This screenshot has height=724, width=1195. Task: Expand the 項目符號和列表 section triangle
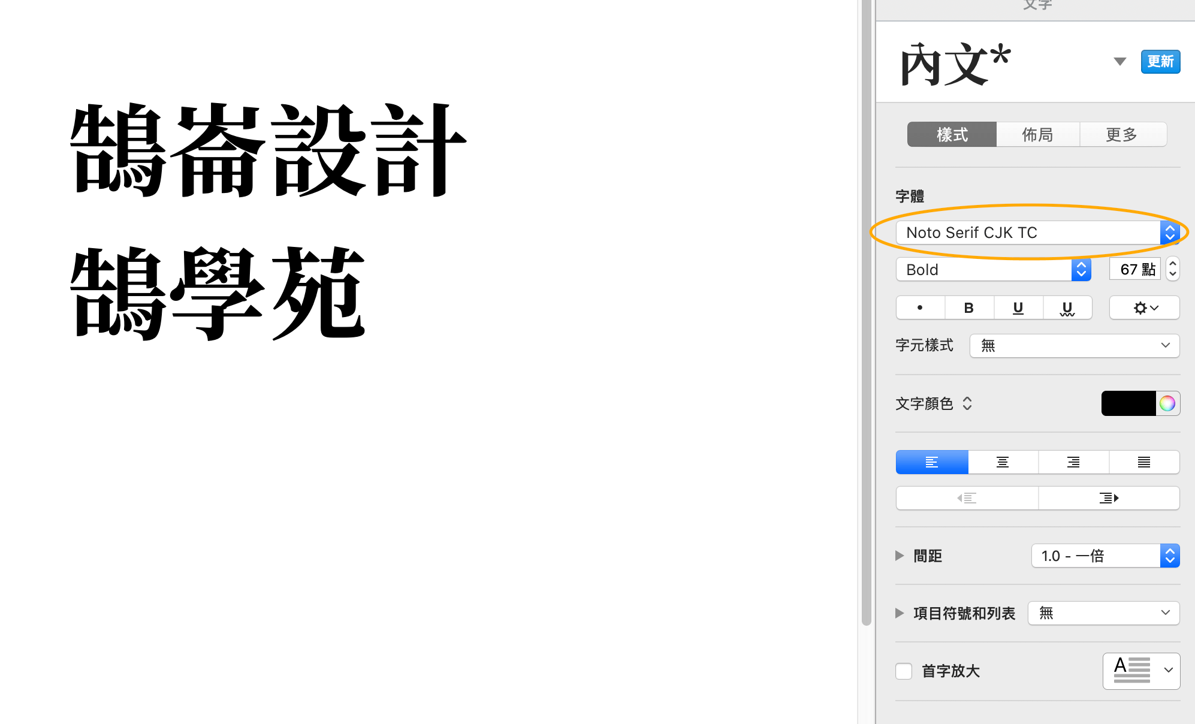click(x=900, y=613)
